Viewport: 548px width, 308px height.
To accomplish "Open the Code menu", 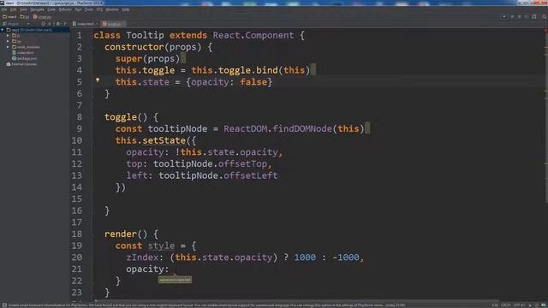I will coord(51,9).
